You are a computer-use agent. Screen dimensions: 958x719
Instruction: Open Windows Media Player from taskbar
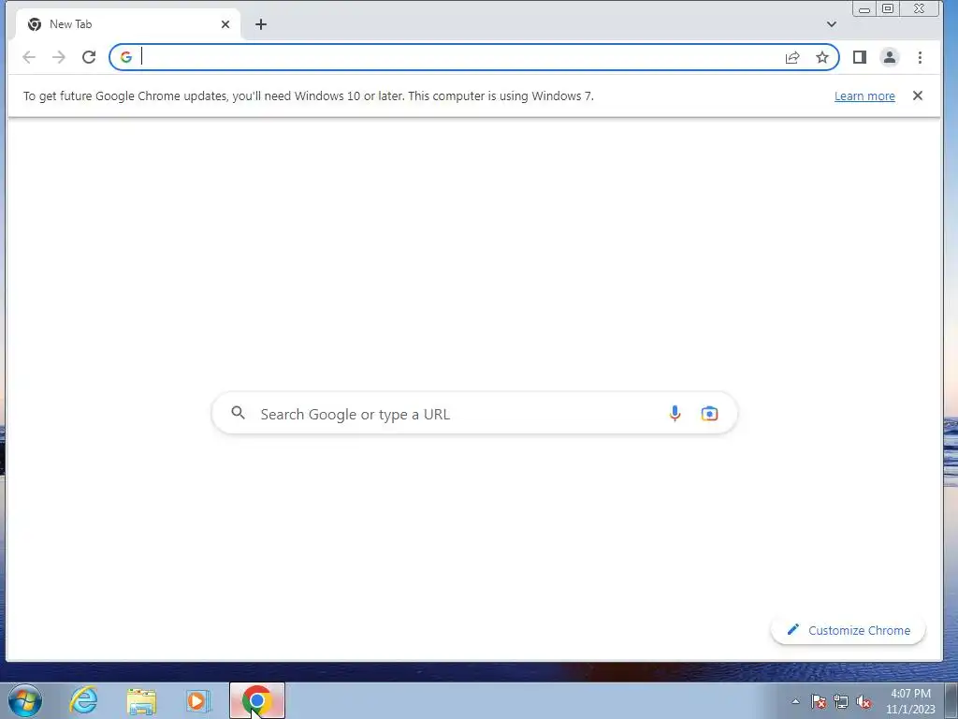[x=196, y=701]
